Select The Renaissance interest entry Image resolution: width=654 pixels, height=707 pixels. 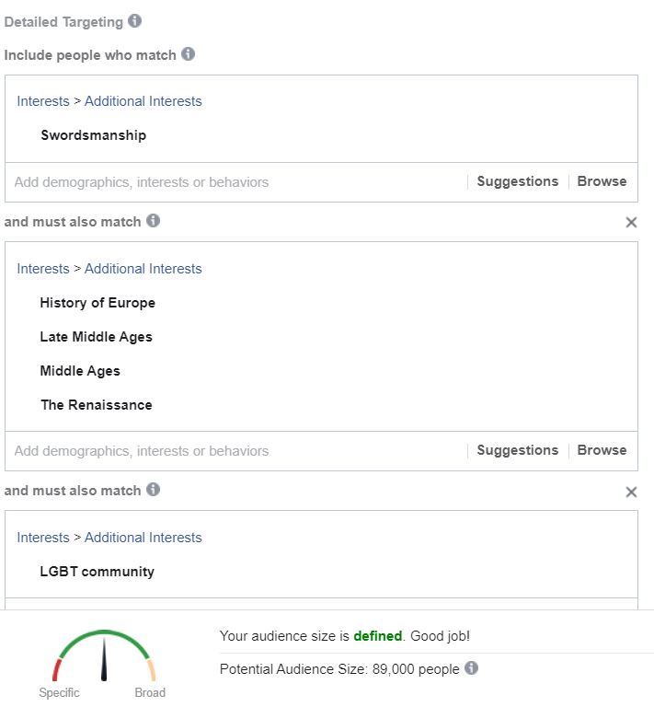(x=97, y=404)
